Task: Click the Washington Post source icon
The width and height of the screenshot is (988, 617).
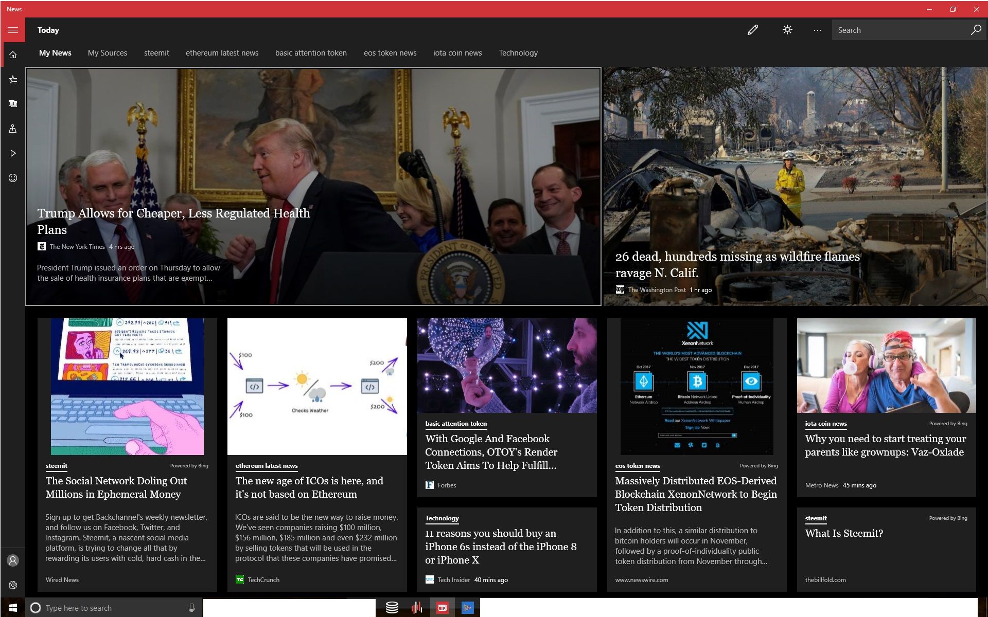Action: coord(620,290)
